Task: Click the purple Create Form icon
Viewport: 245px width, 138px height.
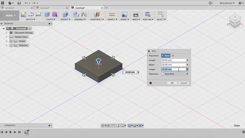Action: 54,15
